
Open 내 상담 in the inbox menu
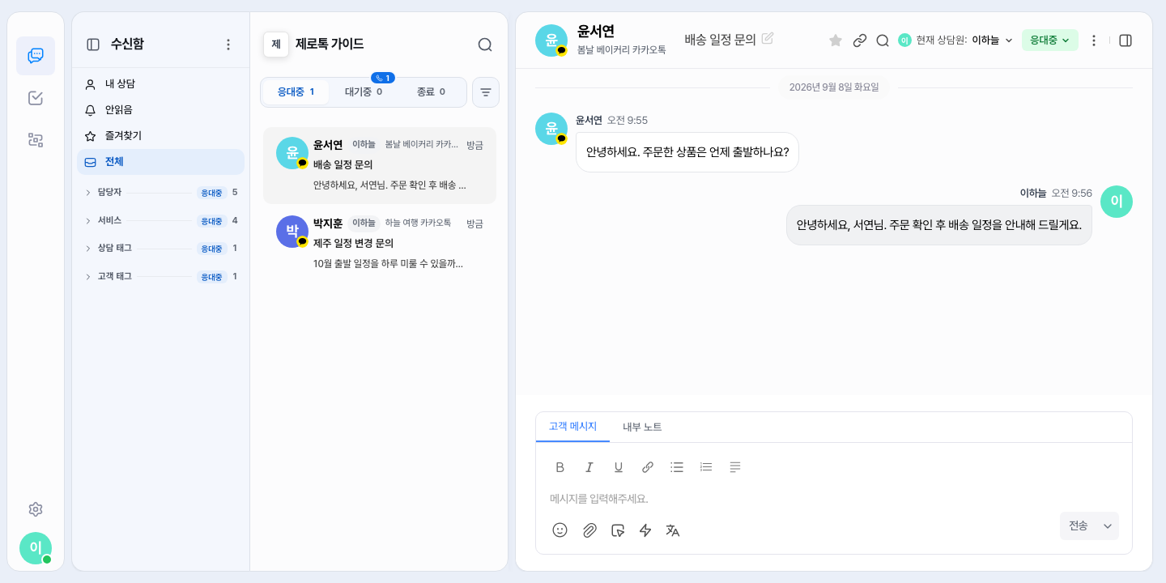coord(161,84)
